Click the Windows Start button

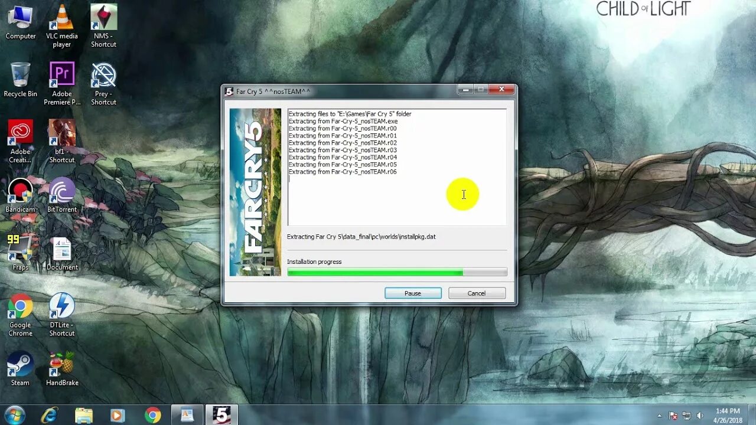(x=14, y=415)
